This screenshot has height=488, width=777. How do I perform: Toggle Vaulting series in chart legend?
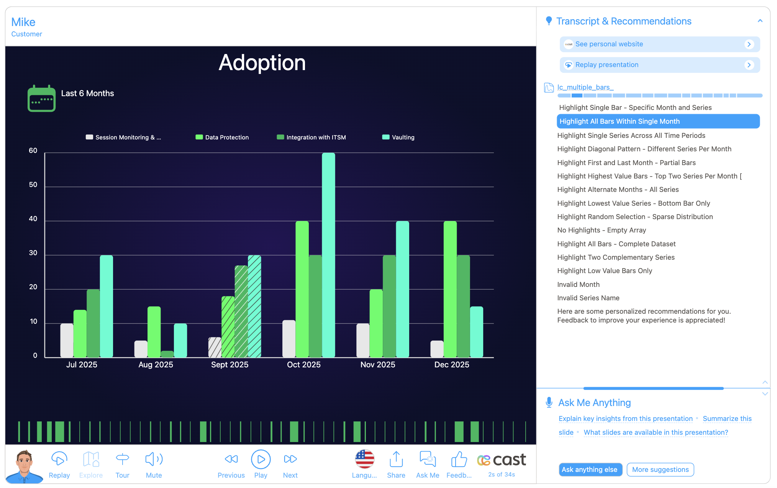398,137
